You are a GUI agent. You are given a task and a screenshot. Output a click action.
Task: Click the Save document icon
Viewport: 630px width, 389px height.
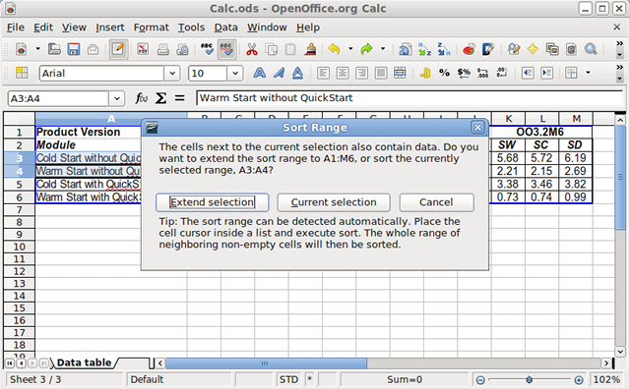click(x=74, y=49)
